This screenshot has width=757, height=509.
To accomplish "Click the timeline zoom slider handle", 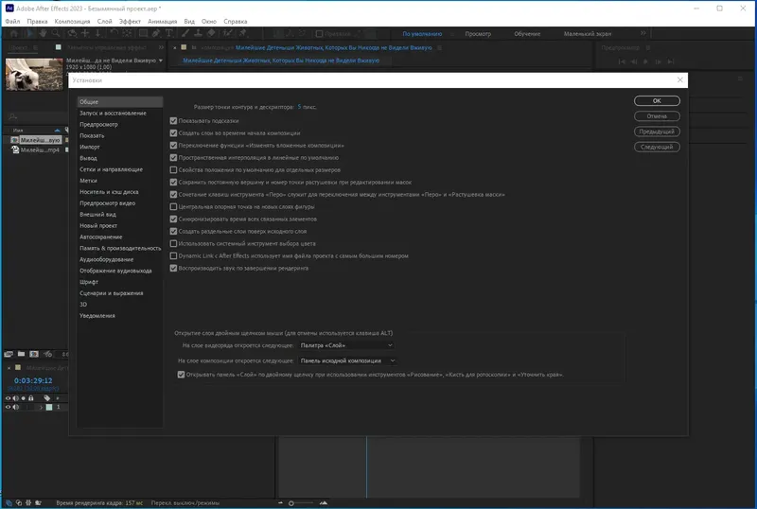I will (291, 503).
